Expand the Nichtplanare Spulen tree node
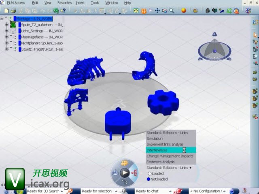The image size is (259, 194). 6,43
